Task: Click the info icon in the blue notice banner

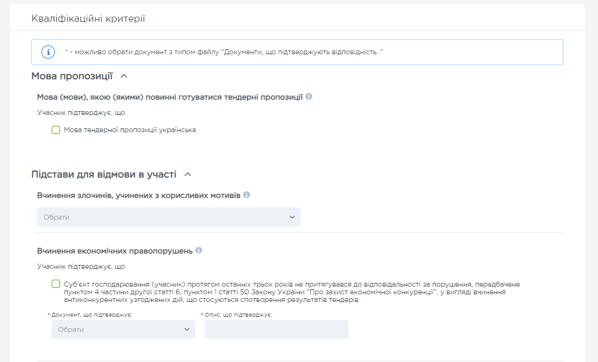Action: [48, 52]
